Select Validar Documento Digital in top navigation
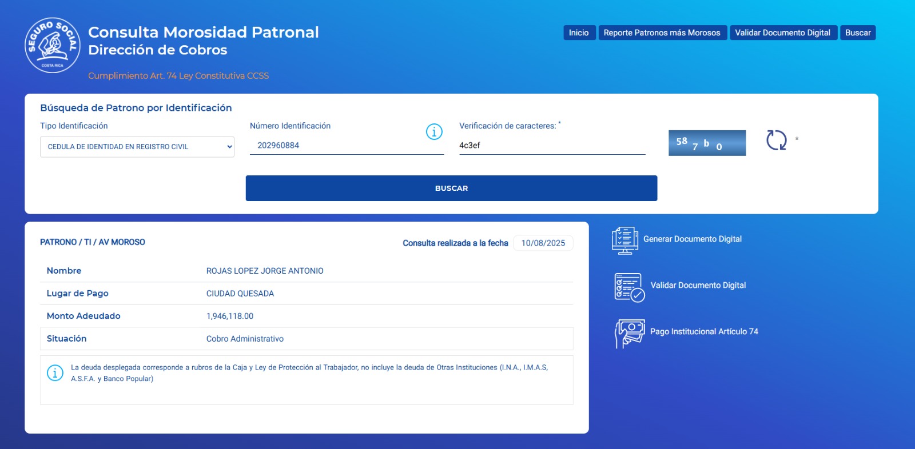 click(x=782, y=33)
